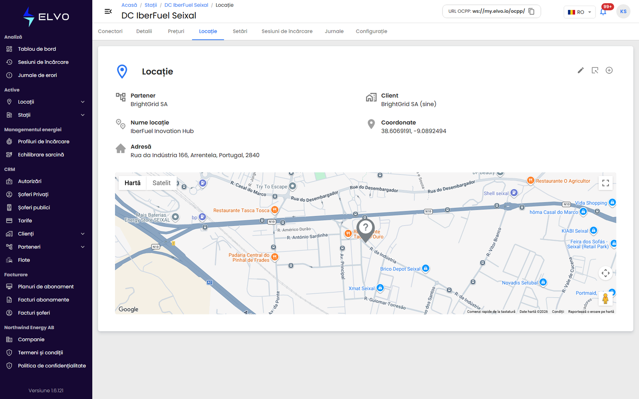
Task: Open the map camera controls
Action: coord(605,273)
